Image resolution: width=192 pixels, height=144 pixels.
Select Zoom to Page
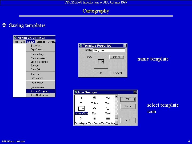[41, 54]
